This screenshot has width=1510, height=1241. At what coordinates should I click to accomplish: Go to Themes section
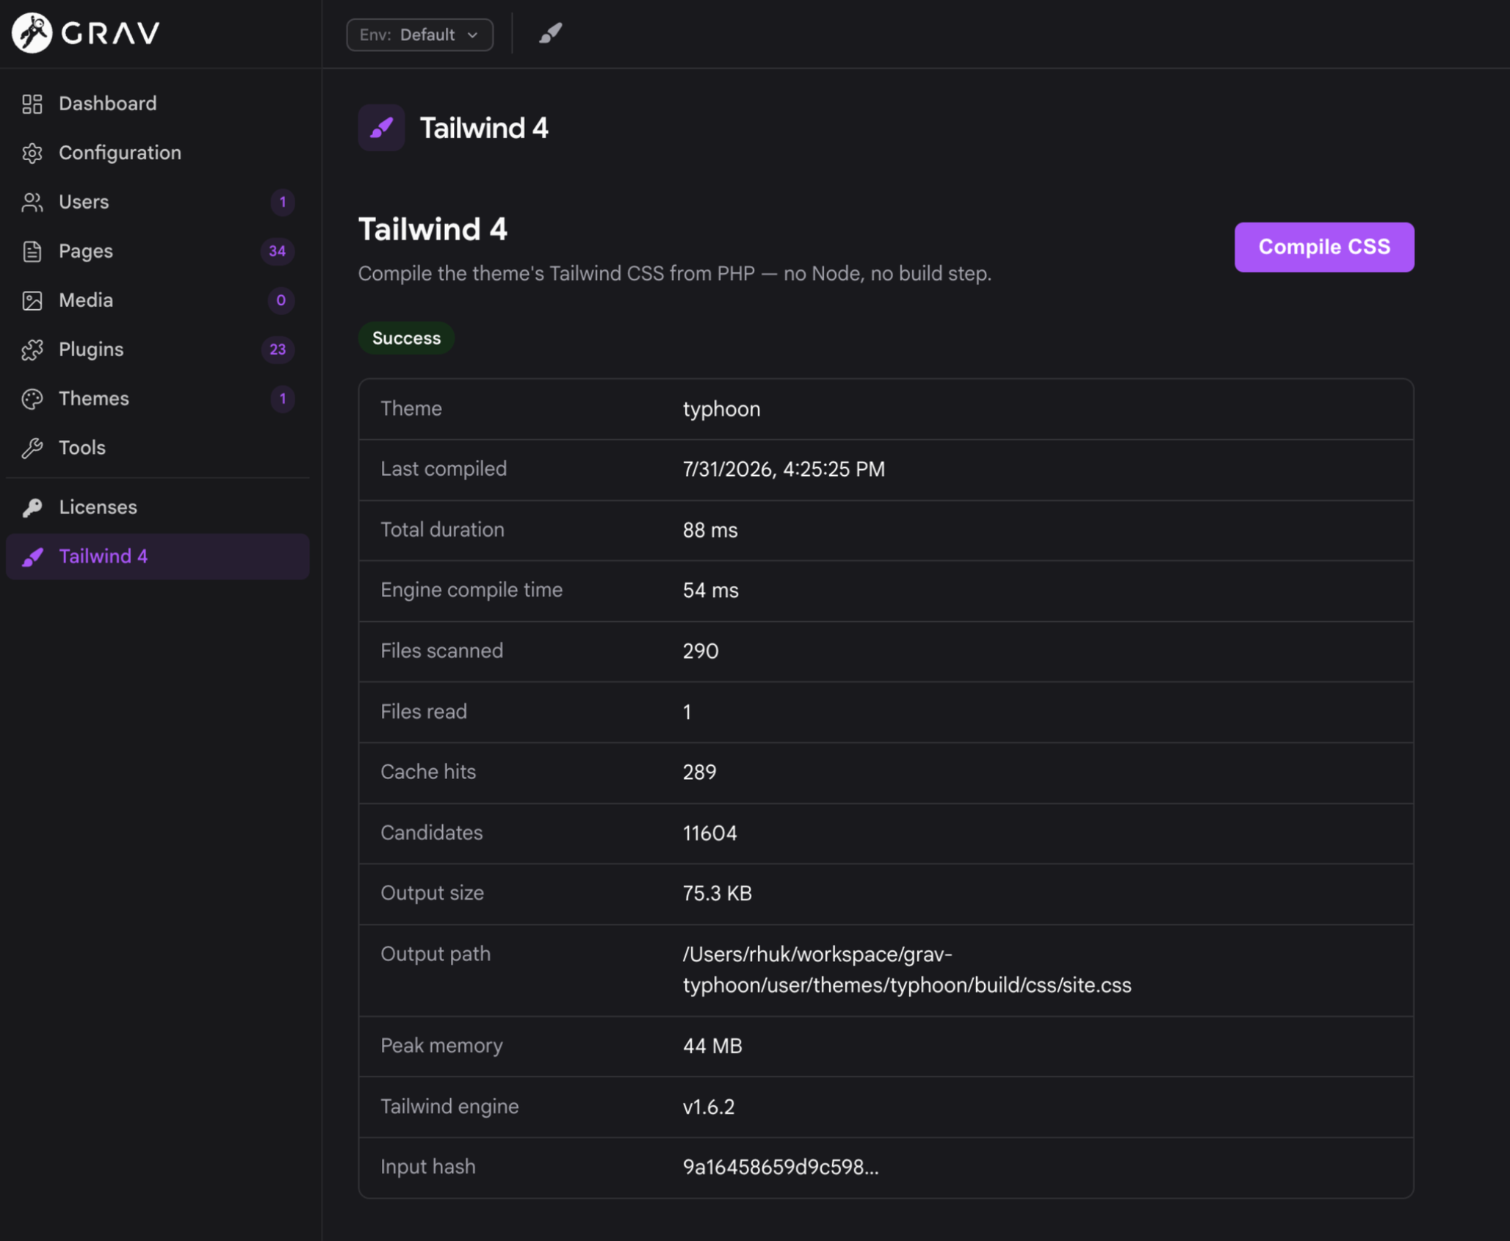94,399
